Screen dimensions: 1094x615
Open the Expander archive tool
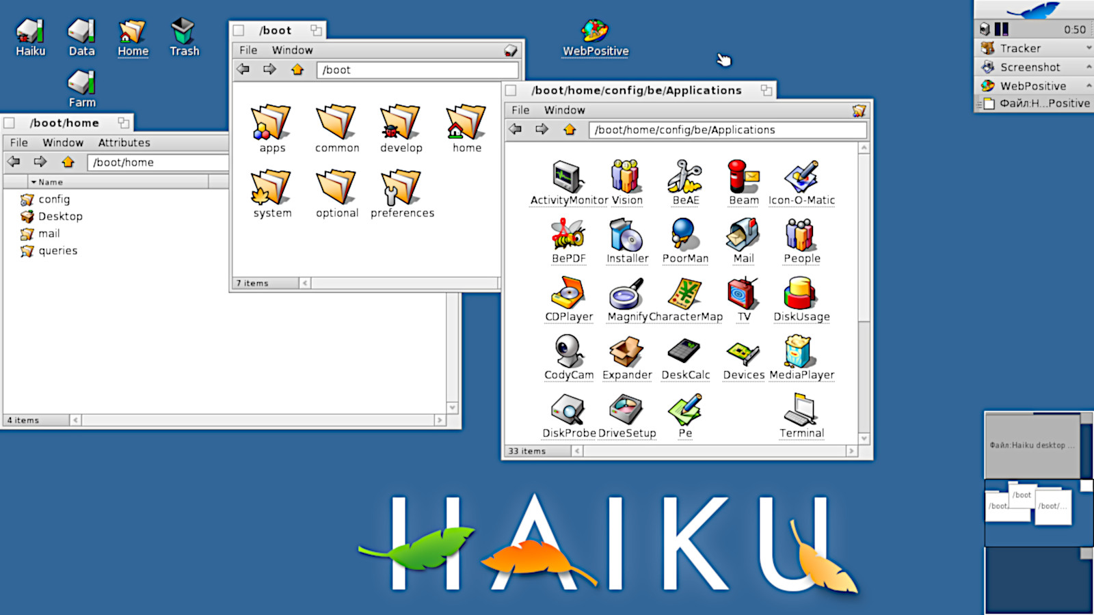coord(626,351)
